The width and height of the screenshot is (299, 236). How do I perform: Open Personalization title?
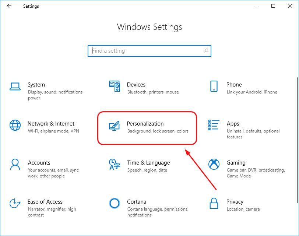[x=145, y=124]
